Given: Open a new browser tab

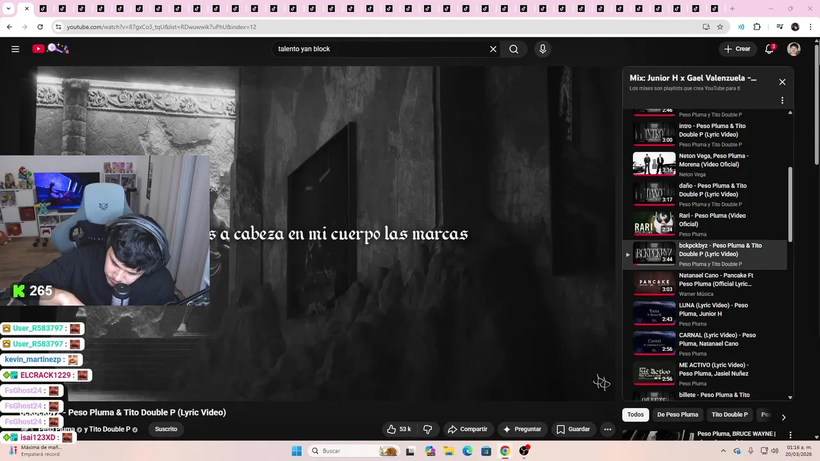Looking at the screenshot, I should coord(732,9).
